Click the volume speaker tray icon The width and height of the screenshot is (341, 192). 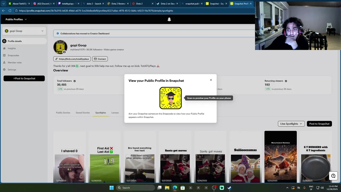(322, 188)
